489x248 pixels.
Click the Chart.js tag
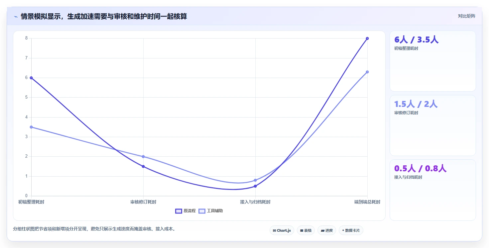coord(282,230)
